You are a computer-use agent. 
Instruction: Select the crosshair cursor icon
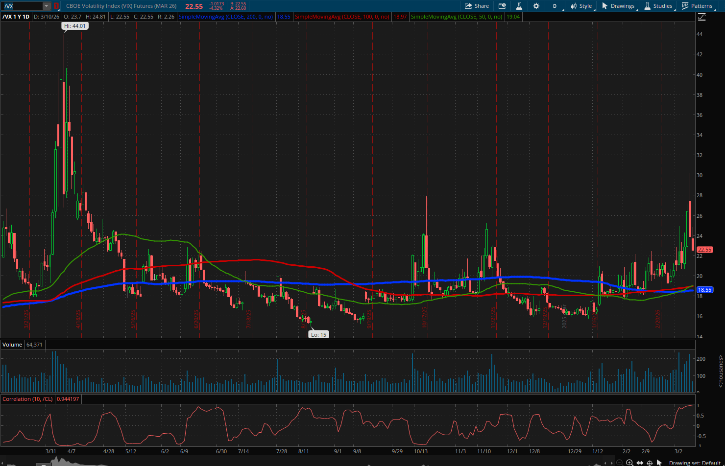pyautogui.click(x=650, y=463)
